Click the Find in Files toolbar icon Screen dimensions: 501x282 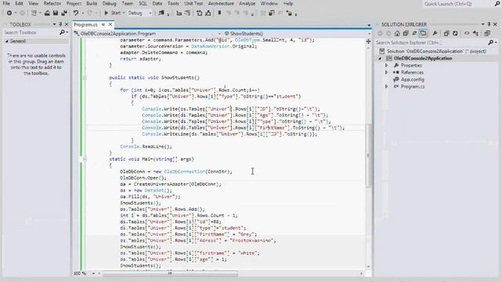(161, 13)
